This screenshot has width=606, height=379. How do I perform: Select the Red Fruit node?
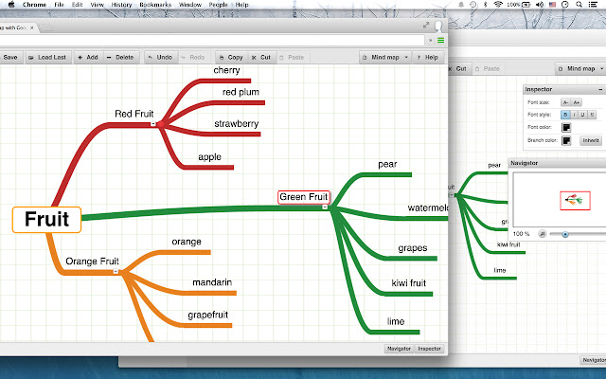coord(134,114)
